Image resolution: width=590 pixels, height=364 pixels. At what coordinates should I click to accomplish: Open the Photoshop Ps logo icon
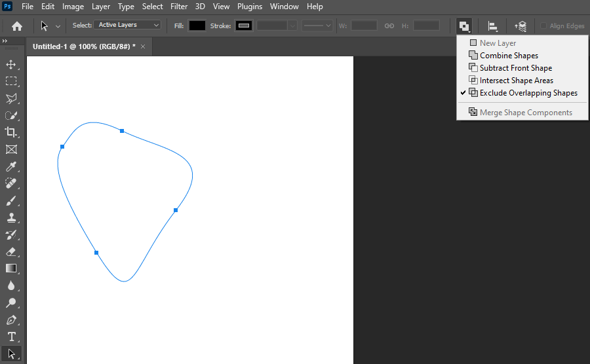7,6
